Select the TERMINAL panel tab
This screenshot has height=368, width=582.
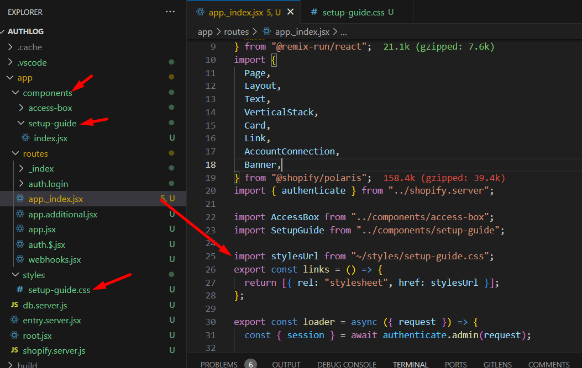coord(411,365)
